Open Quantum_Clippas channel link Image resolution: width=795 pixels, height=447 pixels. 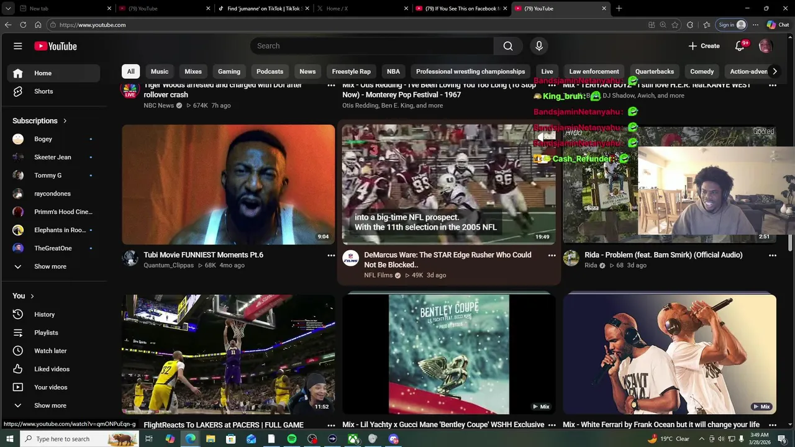click(x=169, y=265)
